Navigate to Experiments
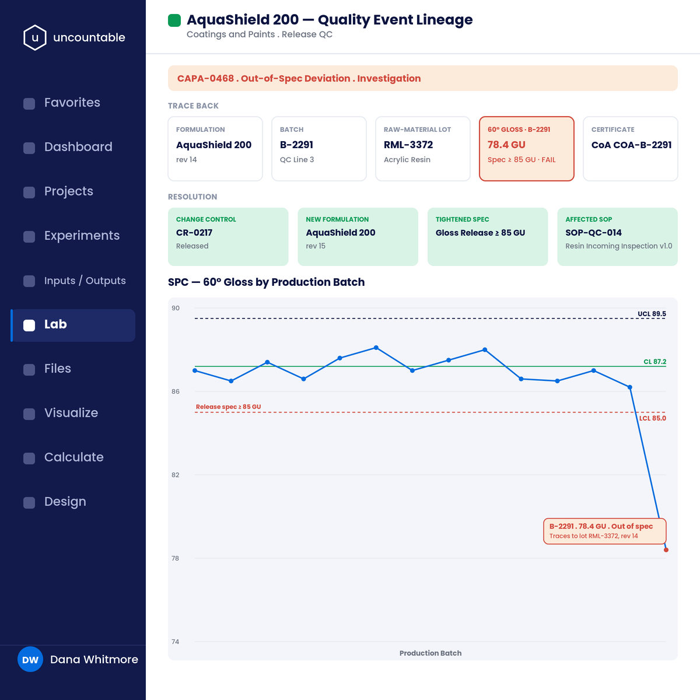This screenshot has width=700, height=700. pos(73,236)
